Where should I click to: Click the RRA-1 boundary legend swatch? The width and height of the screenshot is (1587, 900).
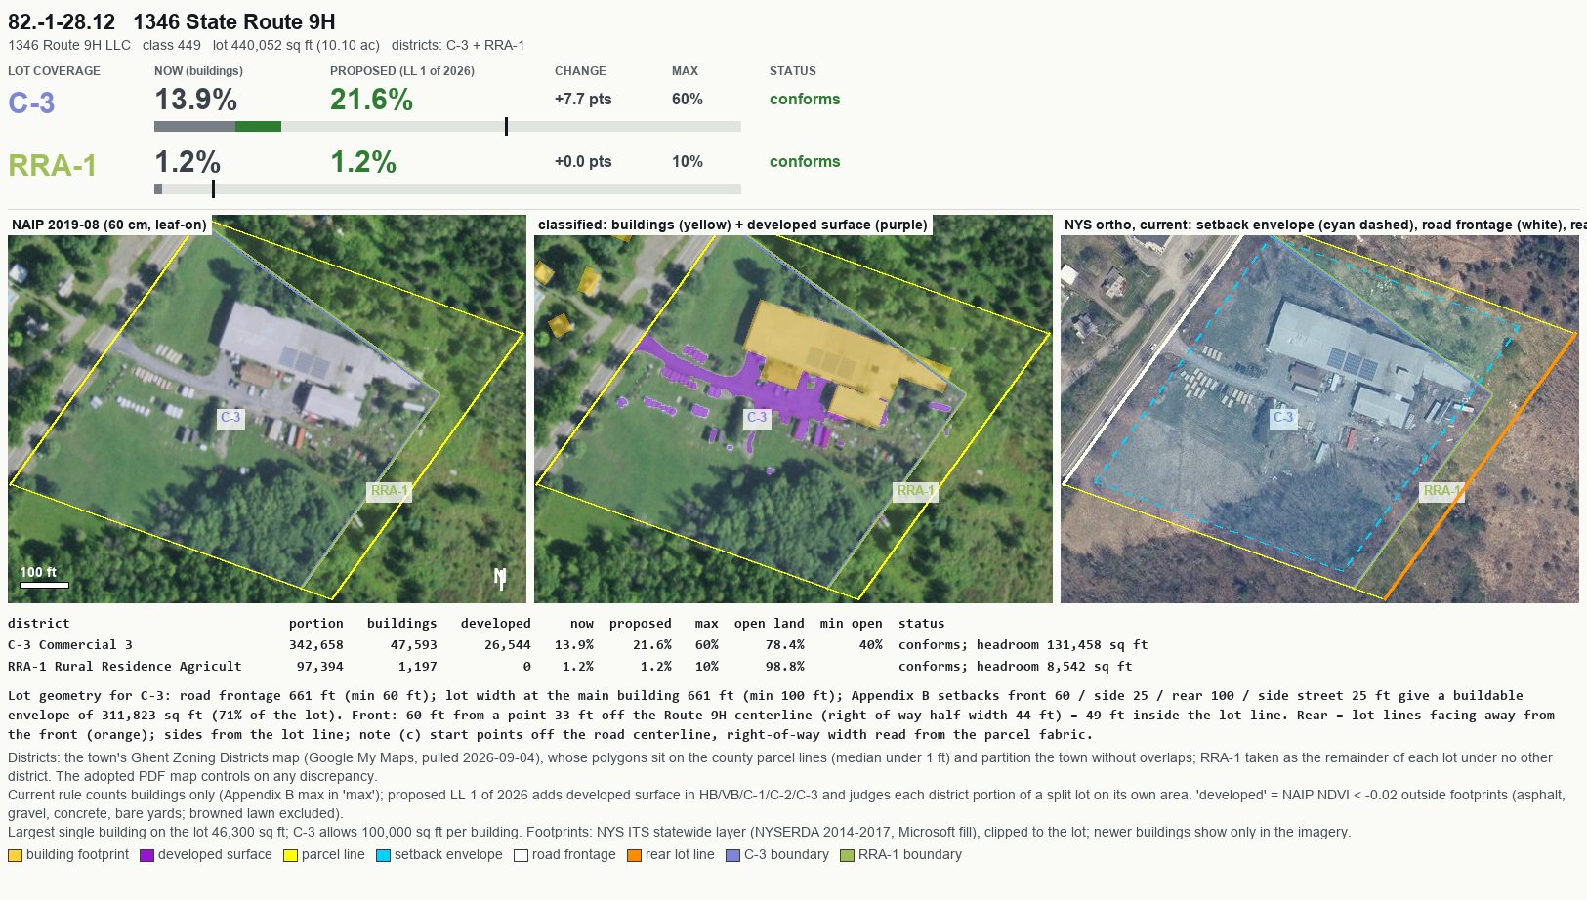(x=847, y=855)
